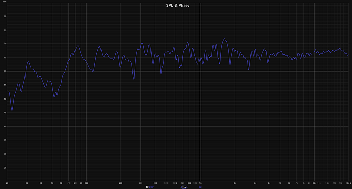This screenshot has width=352, height=189.
Task: Click the 20 label at frequency axis start
Action: (x=7, y=183)
